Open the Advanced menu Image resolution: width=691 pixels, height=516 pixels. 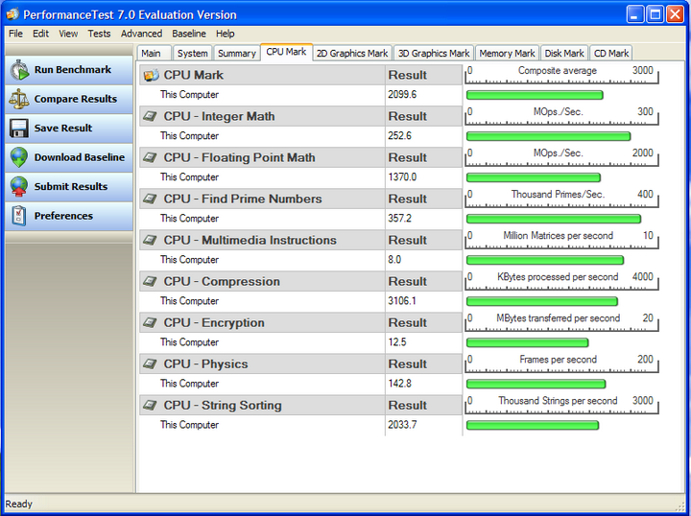click(x=141, y=34)
